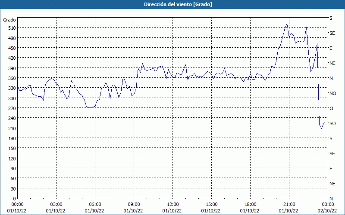Click the 21:00 time label

tap(289, 205)
